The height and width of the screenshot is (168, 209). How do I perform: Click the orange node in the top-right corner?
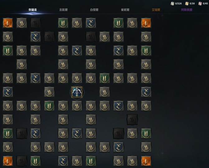146,23
